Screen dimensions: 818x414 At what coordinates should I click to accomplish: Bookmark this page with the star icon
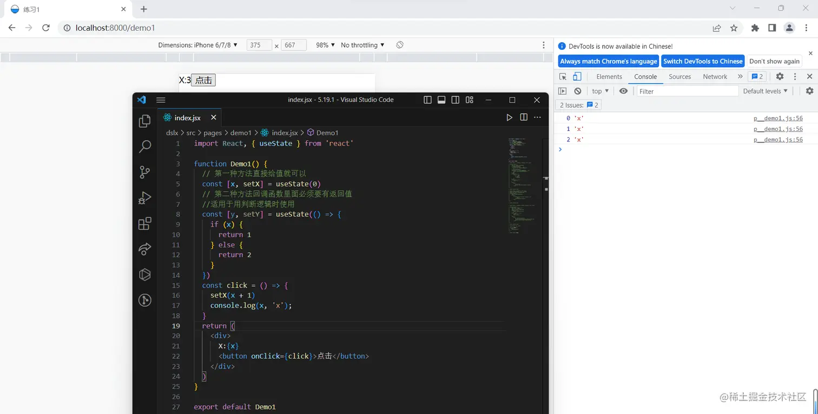tap(734, 28)
